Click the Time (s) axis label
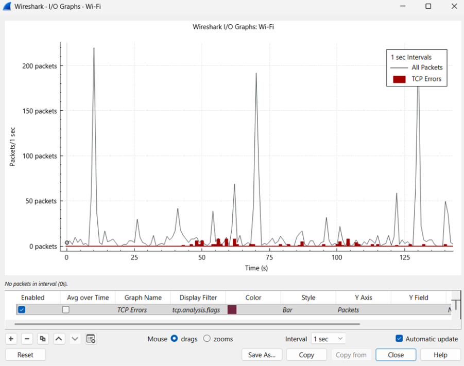The height and width of the screenshot is (366, 464). 256,268
